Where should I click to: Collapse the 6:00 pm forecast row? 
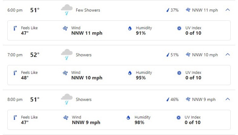coord(228,10)
